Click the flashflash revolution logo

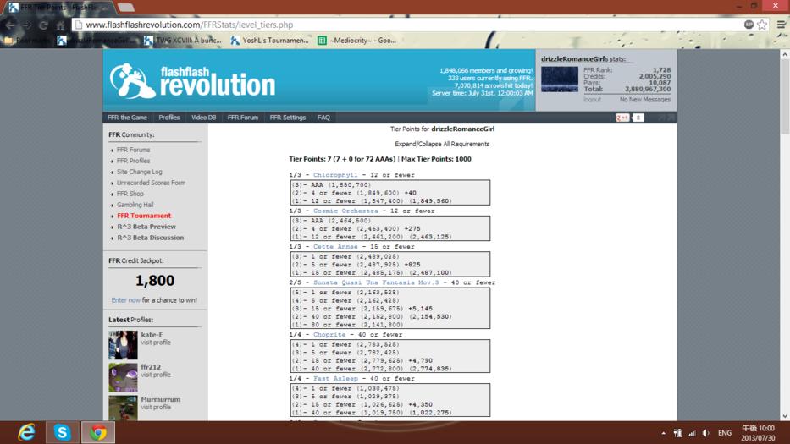[x=192, y=80]
